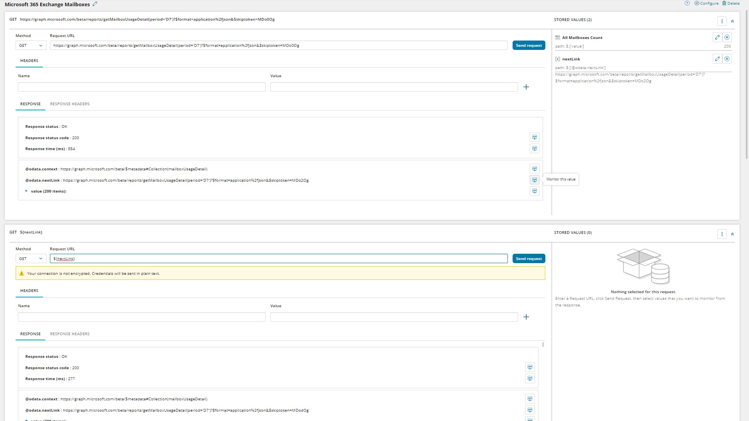Select Headers tab in second request
This screenshot has width=749, height=421.
tap(29, 291)
